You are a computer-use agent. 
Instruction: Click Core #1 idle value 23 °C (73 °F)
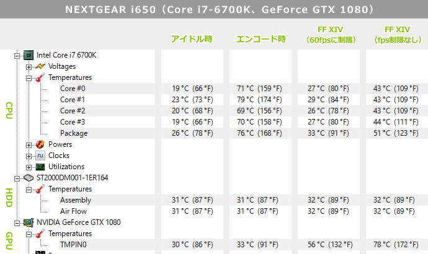(192, 100)
